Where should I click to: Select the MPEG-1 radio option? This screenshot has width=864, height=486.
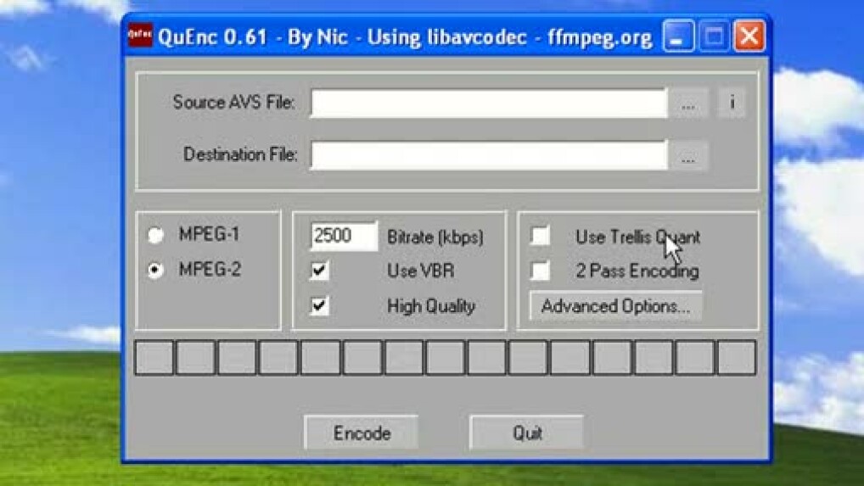tap(156, 236)
